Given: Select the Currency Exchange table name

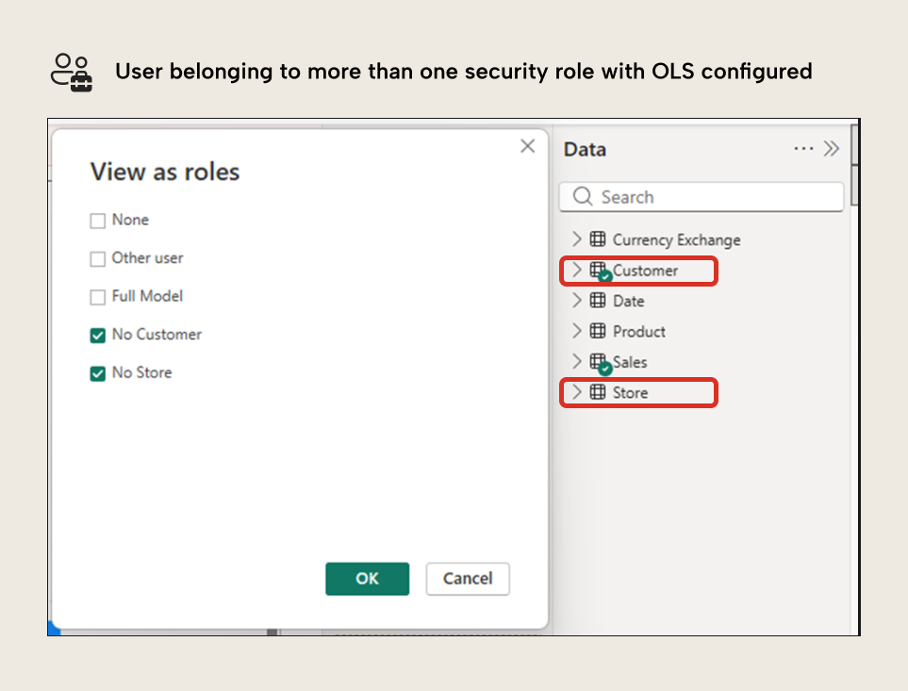Looking at the screenshot, I should 676,240.
